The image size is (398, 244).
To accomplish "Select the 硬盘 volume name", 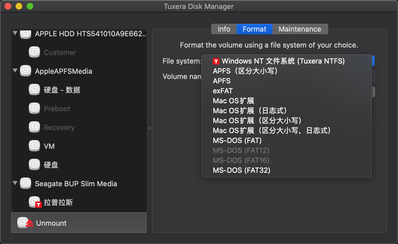I will click(x=51, y=165).
